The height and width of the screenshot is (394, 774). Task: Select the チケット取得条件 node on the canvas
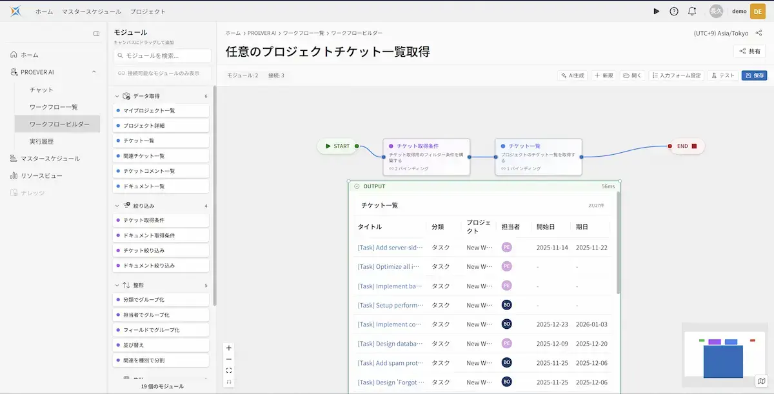(x=426, y=157)
